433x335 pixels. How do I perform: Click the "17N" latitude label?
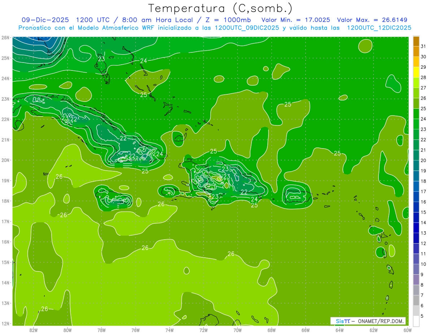point(5,222)
